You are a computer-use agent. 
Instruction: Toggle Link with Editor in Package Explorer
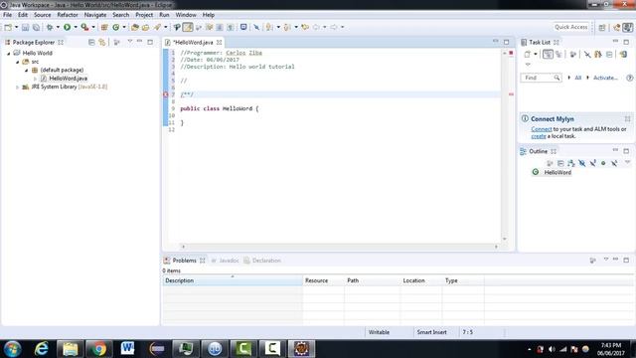coord(102,42)
